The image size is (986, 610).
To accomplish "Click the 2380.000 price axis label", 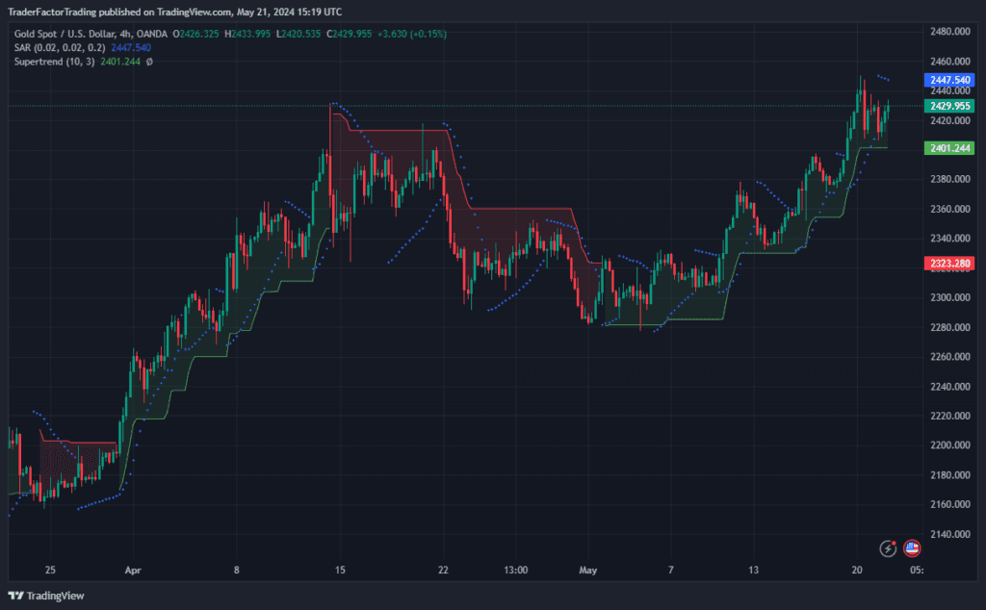I will click(x=950, y=179).
